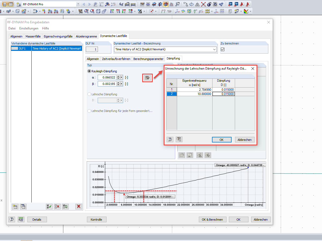Expand the dynamic load case name dropdown
322x241 pixels.
tap(214, 49)
